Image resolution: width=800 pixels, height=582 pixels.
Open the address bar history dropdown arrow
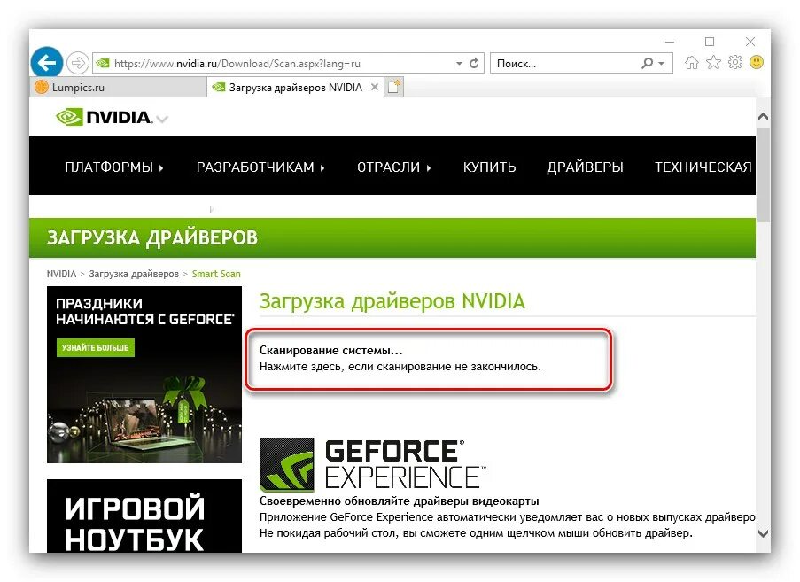(x=459, y=63)
